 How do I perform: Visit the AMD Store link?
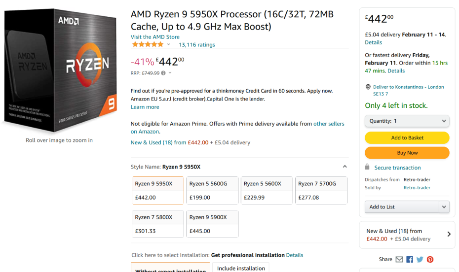click(x=155, y=37)
